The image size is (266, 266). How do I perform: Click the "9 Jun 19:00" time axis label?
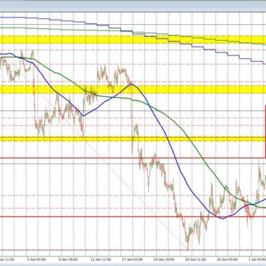coord(68,259)
